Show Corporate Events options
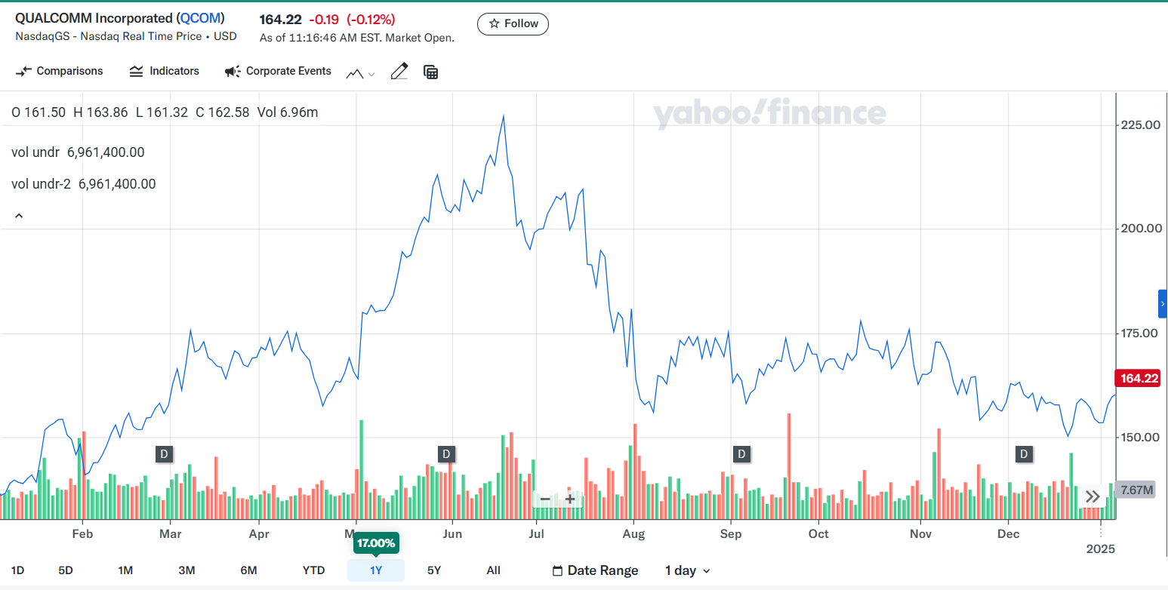 (x=278, y=71)
